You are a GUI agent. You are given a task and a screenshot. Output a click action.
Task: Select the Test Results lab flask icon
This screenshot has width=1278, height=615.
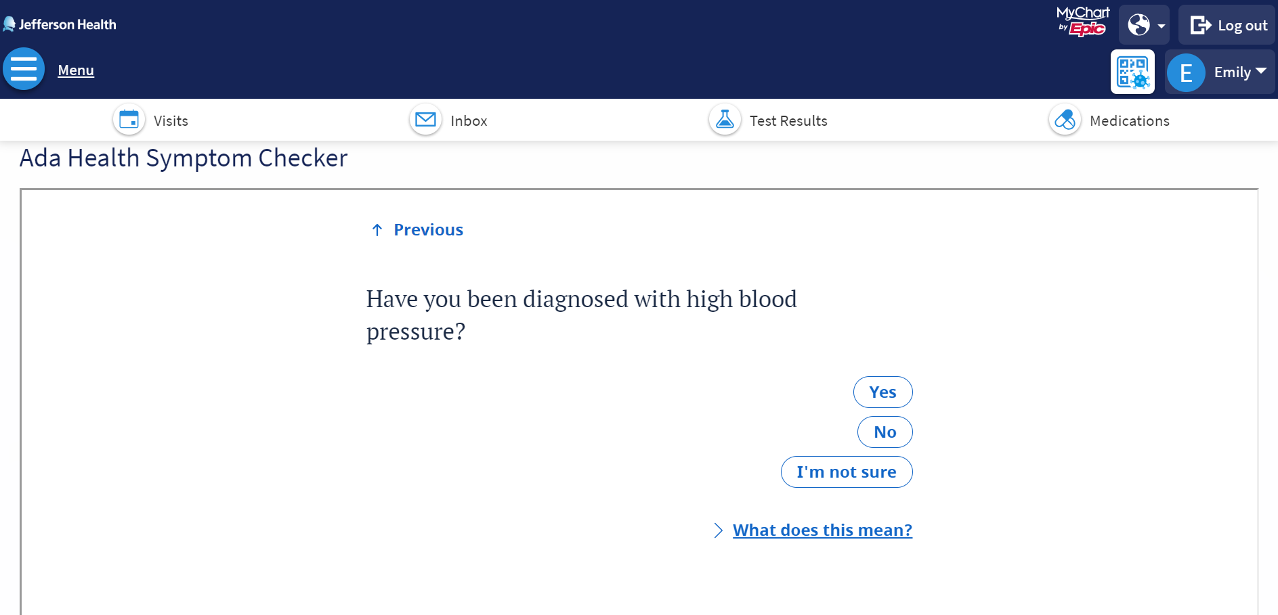(x=724, y=119)
